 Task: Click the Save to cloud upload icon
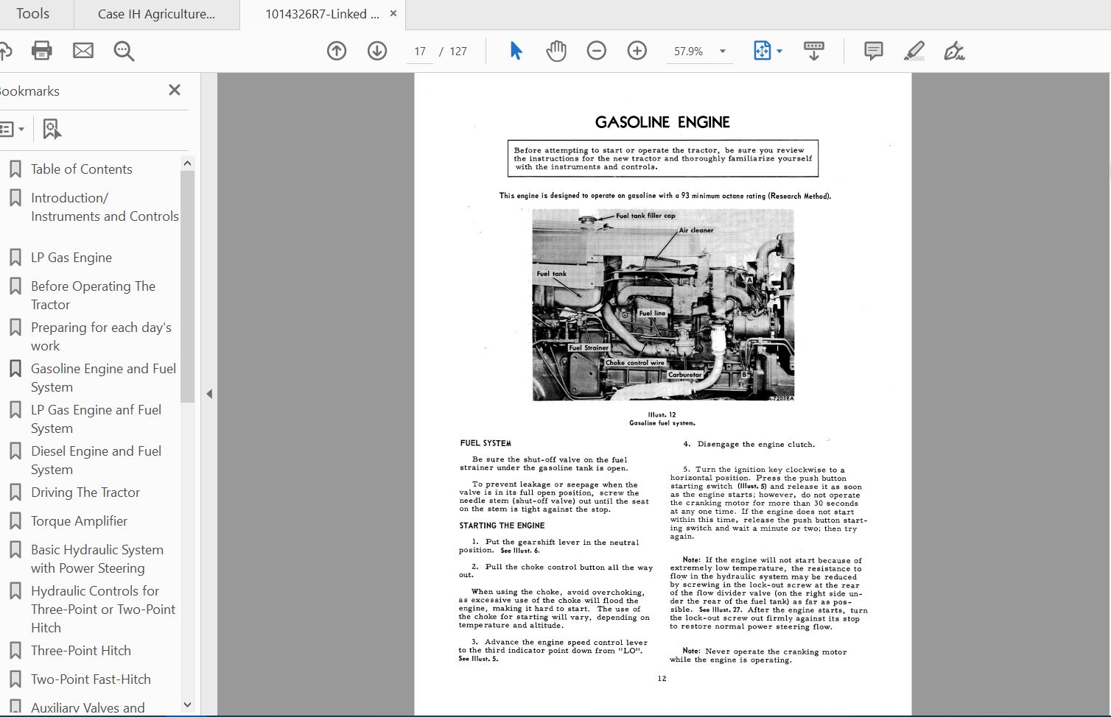click(6, 51)
